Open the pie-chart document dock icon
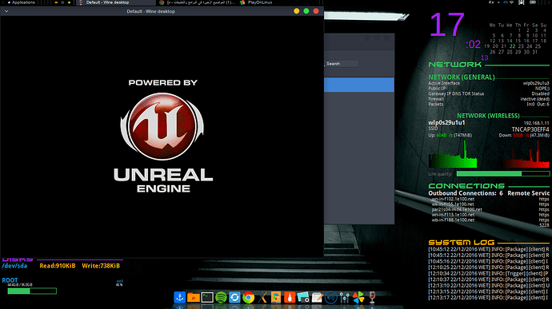The image size is (552, 309). pyautogui.click(x=276, y=297)
